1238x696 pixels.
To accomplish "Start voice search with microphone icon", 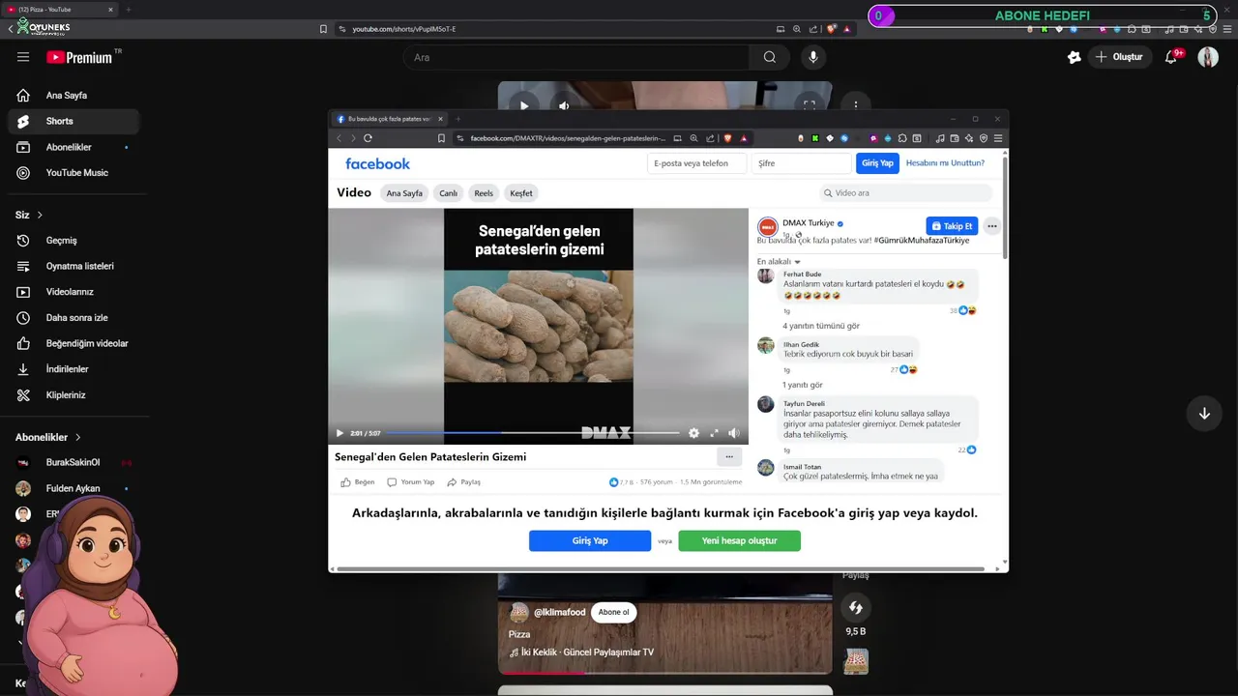I will coord(812,57).
